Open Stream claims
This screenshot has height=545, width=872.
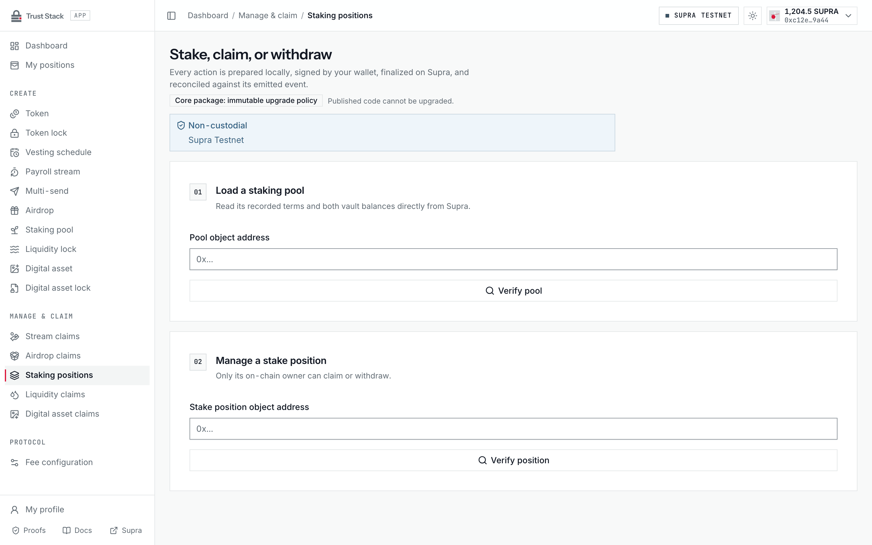click(x=77, y=336)
